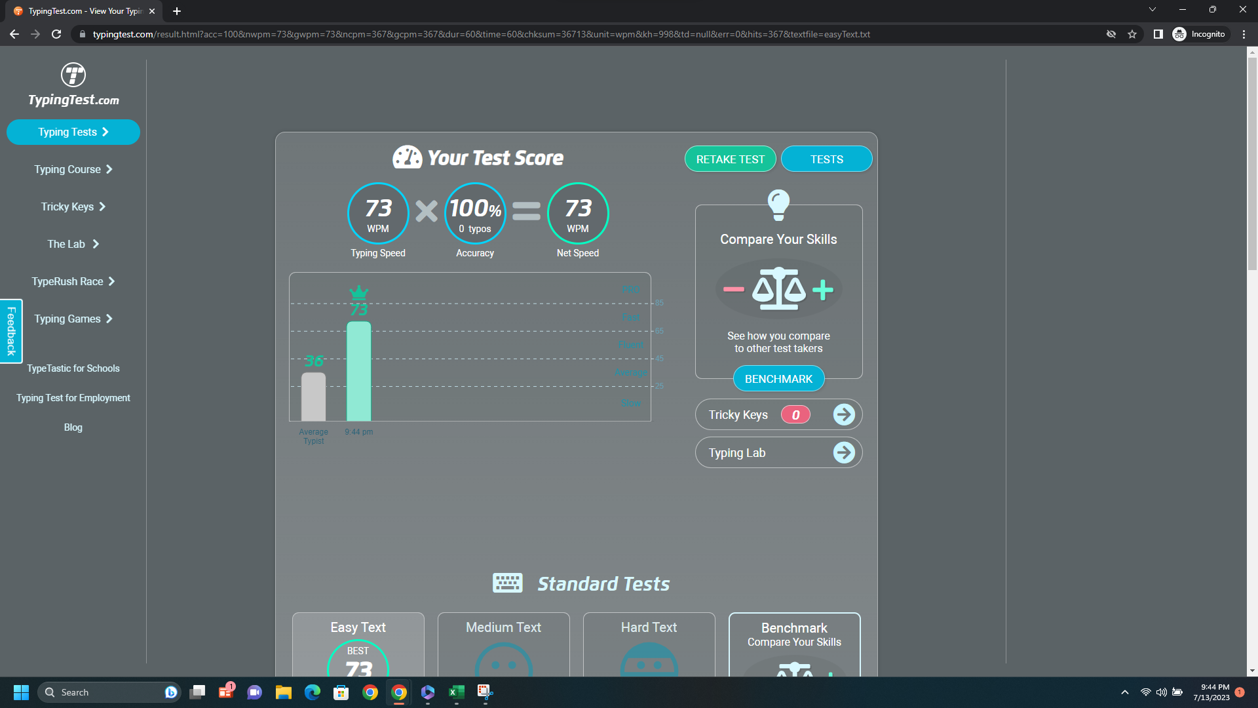This screenshot has height=708, width=1258.
Task: Expand the Typing Tests menu
Action: 73,132
